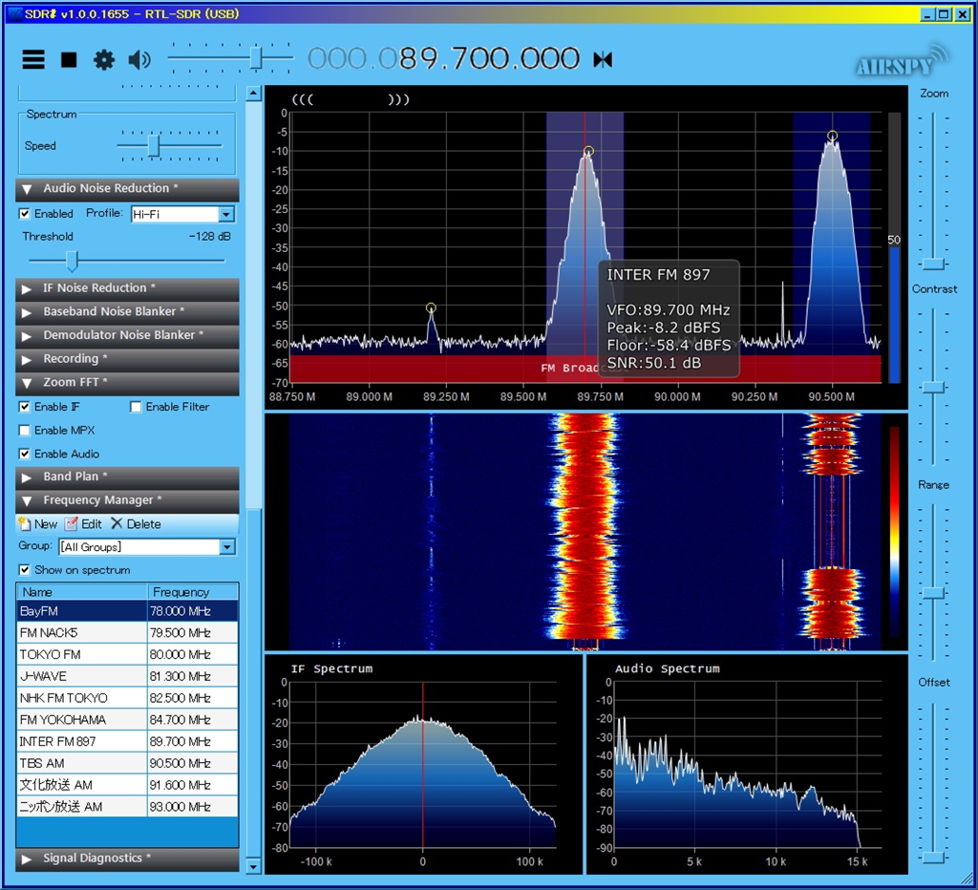
Task: Click inside the Audio Spectrum graph
Action: (x=747, y=765)
